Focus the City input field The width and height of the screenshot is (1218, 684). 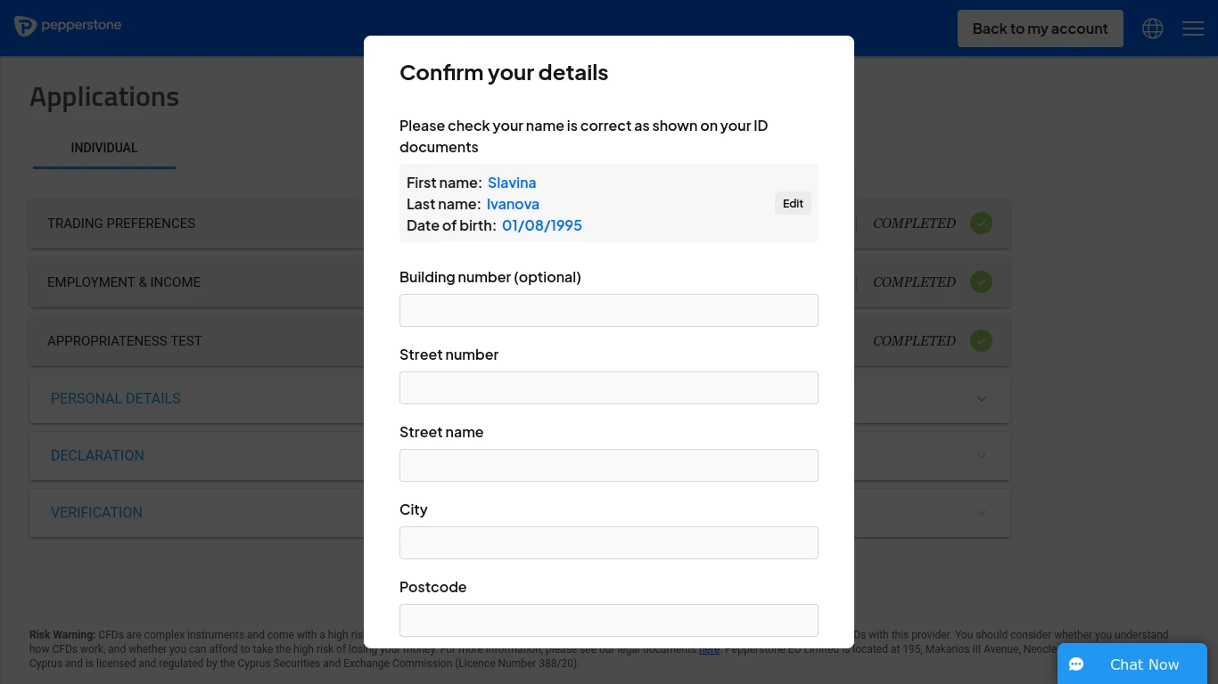pyautogui.click(x=609, y=542)
